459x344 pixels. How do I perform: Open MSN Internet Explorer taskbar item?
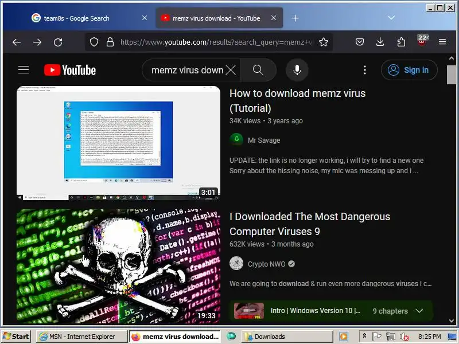coord(82,337)
